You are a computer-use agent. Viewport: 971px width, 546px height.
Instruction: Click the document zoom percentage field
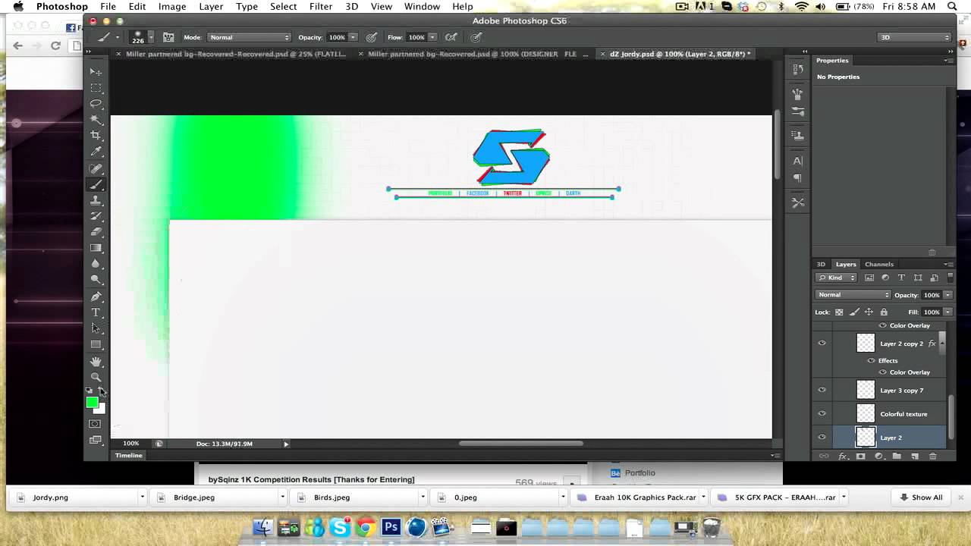click(131, 444)
